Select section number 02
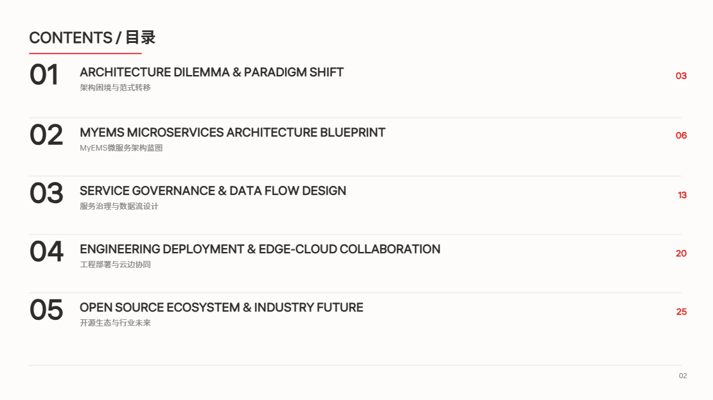Screen dimensions: 713x400 tap(46, 135)
